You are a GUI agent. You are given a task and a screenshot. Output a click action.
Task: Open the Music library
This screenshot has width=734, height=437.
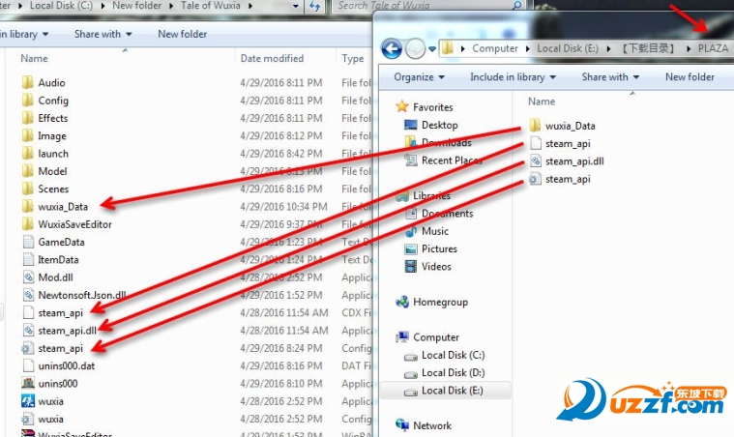coord(435,231)
